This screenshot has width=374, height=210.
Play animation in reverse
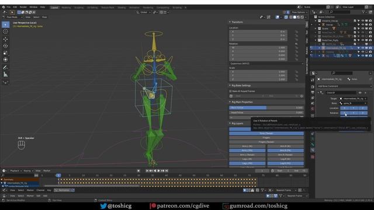pyautogui.click(x=155, y=171)
